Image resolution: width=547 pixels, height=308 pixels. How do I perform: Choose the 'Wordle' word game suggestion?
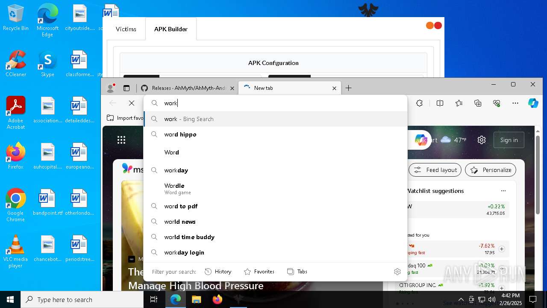[276, 188]
